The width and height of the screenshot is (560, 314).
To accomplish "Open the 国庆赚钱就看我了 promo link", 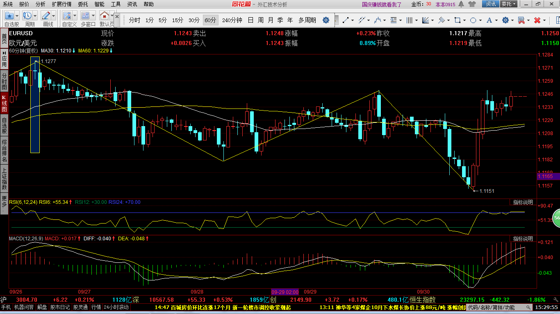I will [382, 5].
